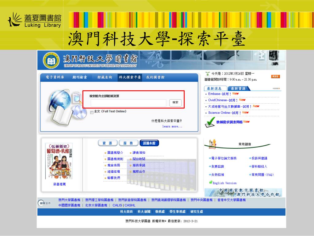Viewport: 314px width, 236px height.
Task: Click the green checkmark survey icon
Action: (x=210, y=122)
